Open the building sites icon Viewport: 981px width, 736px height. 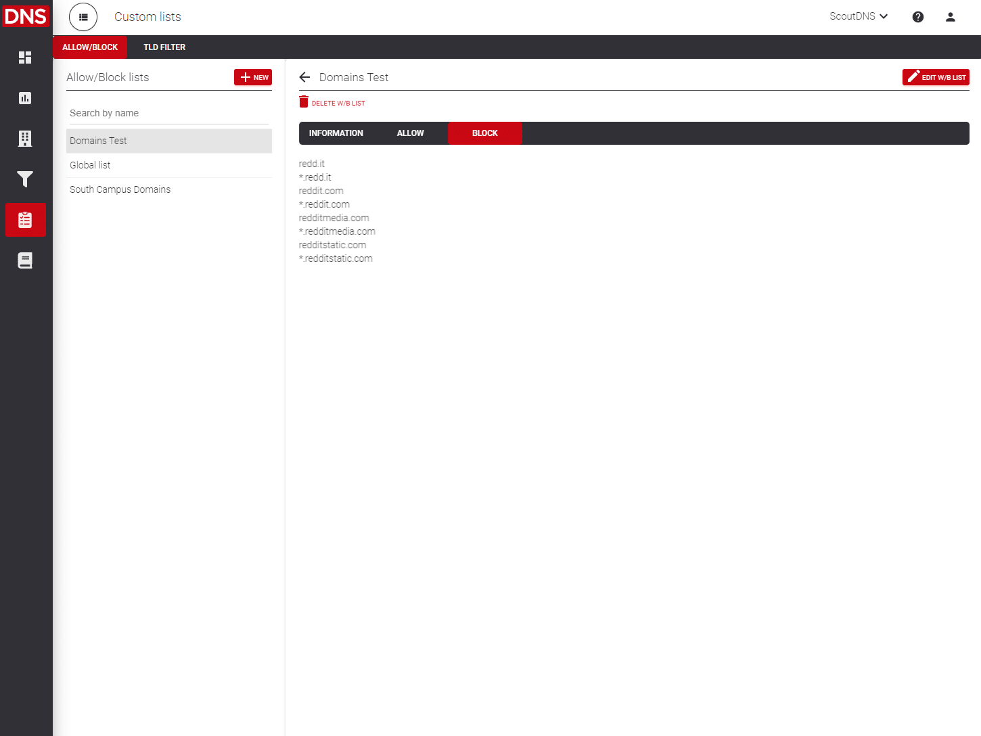25,139
